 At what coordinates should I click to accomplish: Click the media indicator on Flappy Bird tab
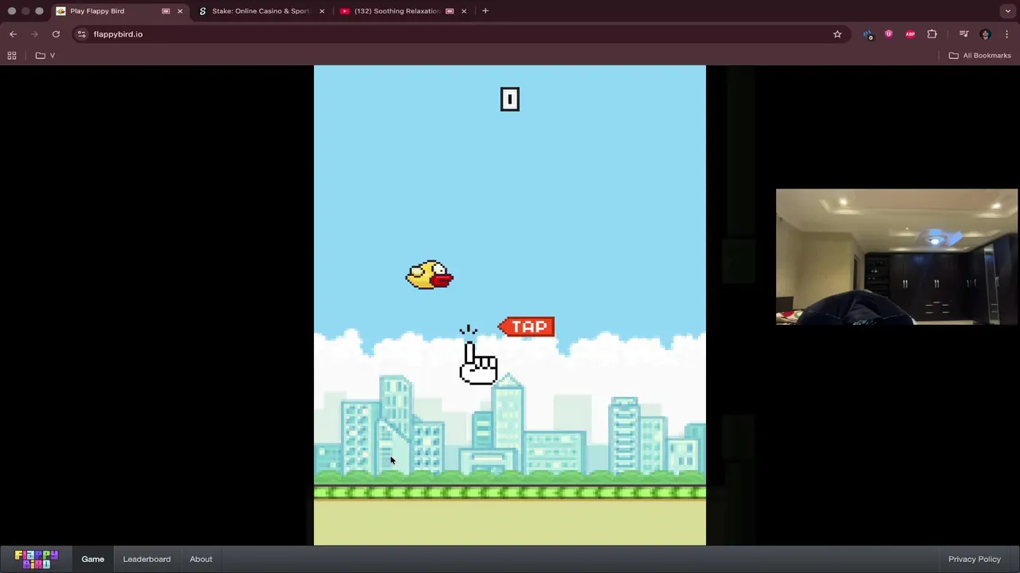coord(166,11)
